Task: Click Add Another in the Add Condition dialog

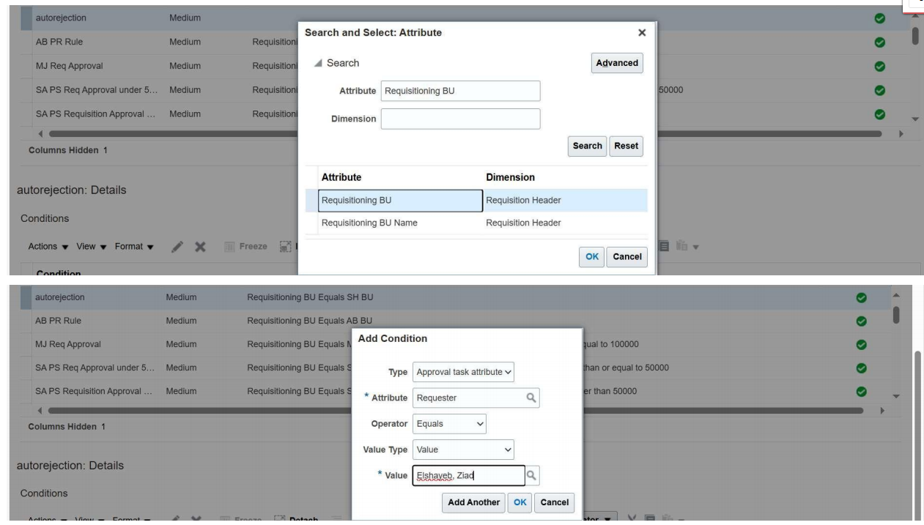Action: click(x=475, y=502)
